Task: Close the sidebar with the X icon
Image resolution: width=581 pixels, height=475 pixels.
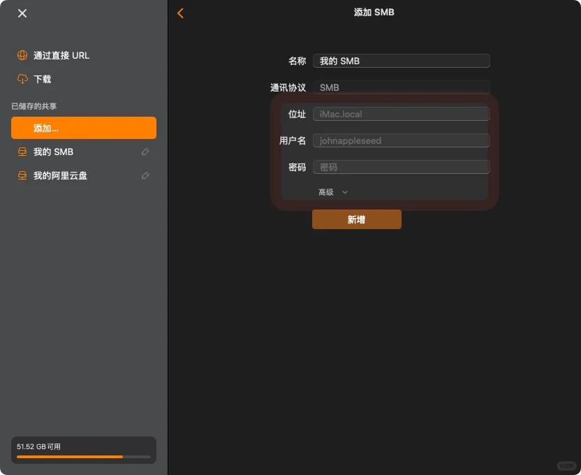Action: [22, 13]
